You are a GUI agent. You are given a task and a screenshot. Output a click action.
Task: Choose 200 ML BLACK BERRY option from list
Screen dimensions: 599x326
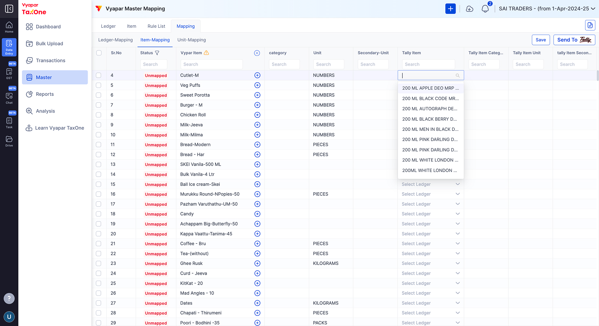coord(430,119)
